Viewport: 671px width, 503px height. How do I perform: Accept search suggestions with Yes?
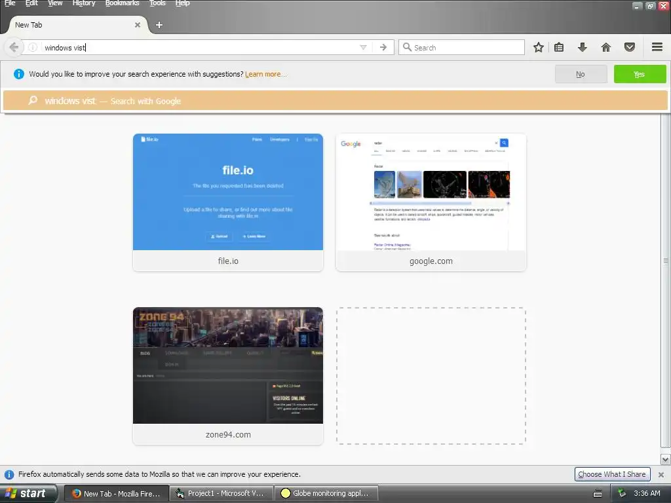640,74
